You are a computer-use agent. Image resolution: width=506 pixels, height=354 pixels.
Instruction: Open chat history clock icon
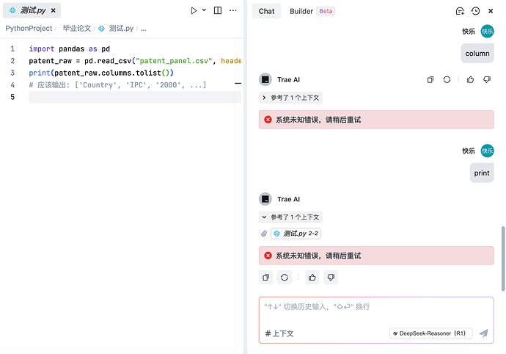[x=475, y=11]
